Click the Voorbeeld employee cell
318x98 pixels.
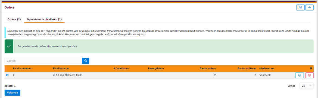[266, 75]
